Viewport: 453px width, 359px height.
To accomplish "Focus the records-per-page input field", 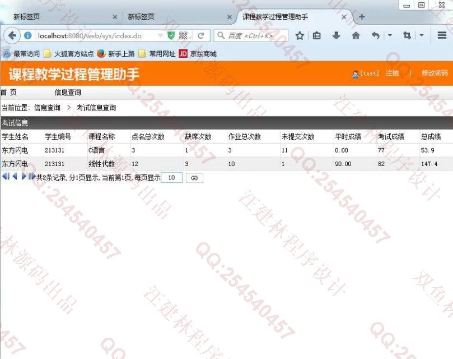I will (x=171, y=177).
